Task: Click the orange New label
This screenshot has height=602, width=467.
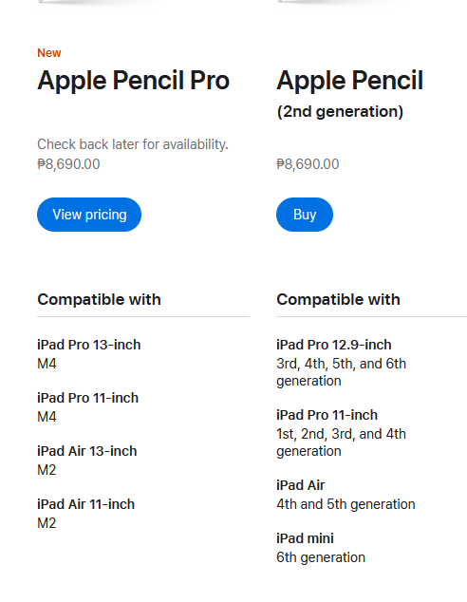Action: pos(49,53)
